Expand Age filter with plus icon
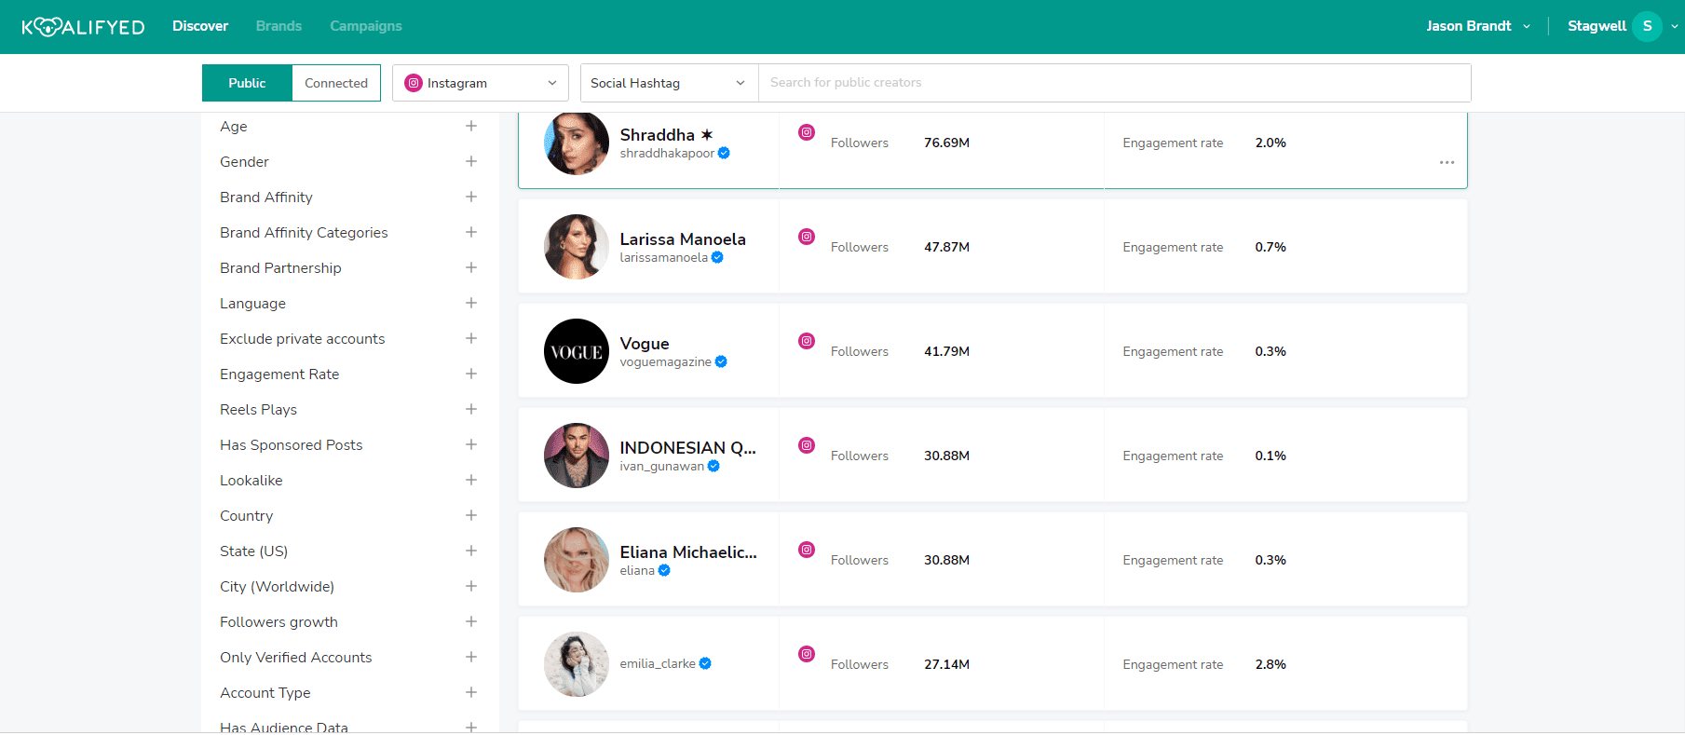 471,127
